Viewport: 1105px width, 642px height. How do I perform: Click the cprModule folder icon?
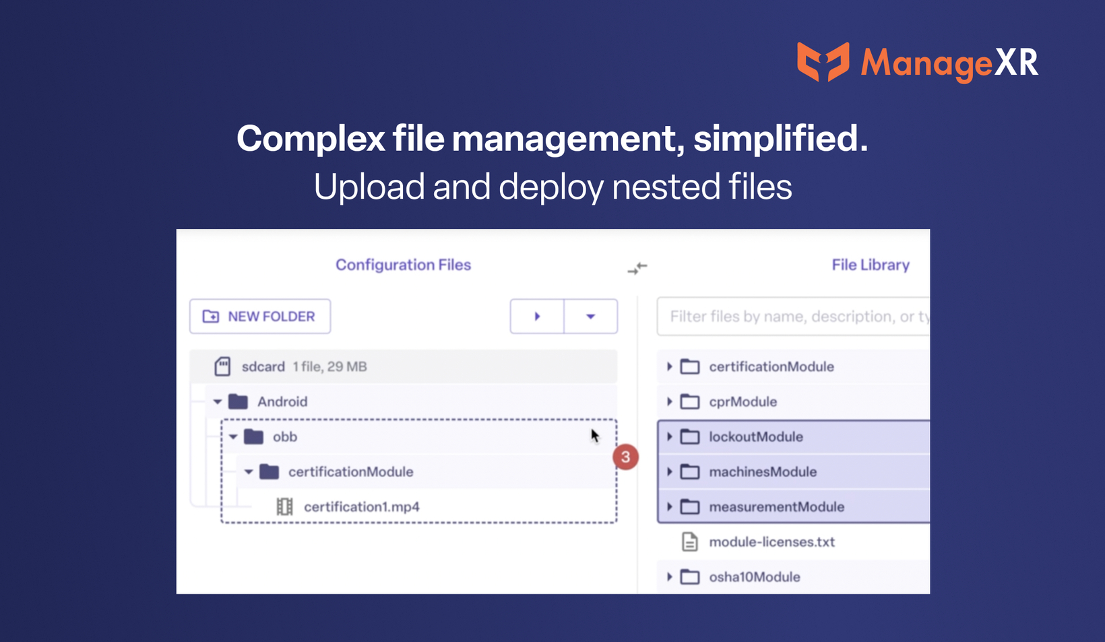(x=690, y=402)
